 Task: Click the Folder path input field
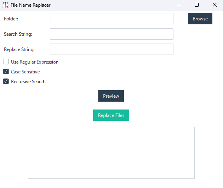click(112, 19)
